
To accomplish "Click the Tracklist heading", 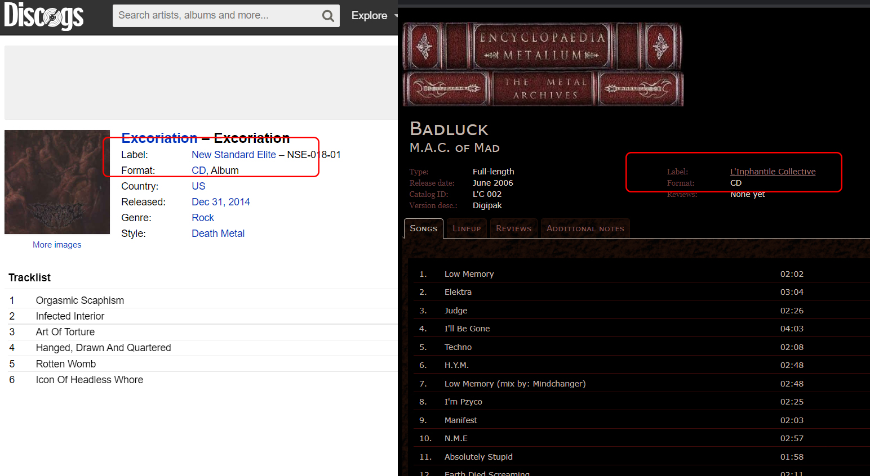I will 30,277.
